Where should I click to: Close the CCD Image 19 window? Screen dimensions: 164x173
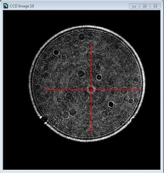[x=155, y=6]
